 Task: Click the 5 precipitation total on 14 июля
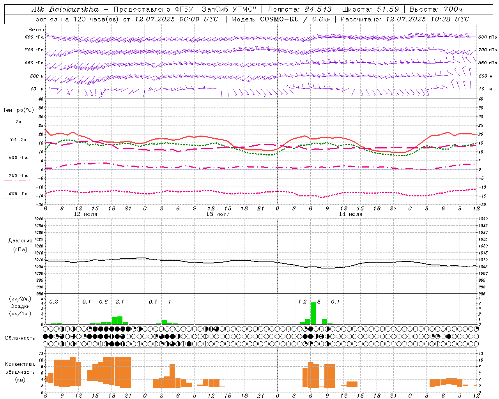[319, 302]
